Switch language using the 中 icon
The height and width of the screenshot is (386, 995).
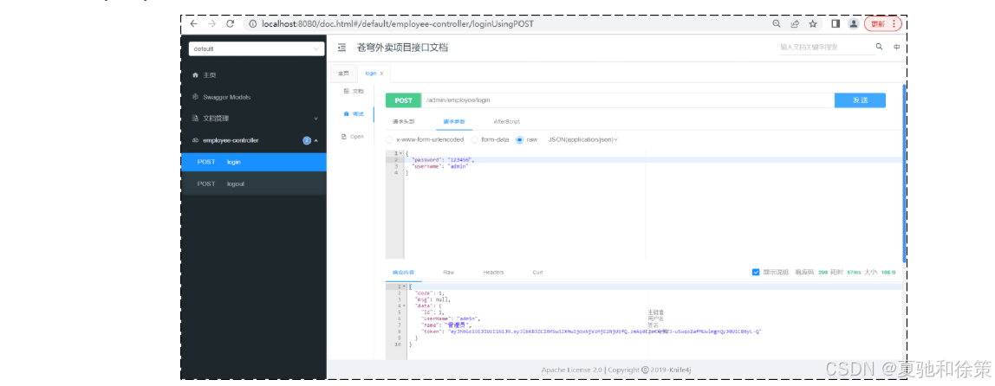pyautogui.click(x=897, y=47)
